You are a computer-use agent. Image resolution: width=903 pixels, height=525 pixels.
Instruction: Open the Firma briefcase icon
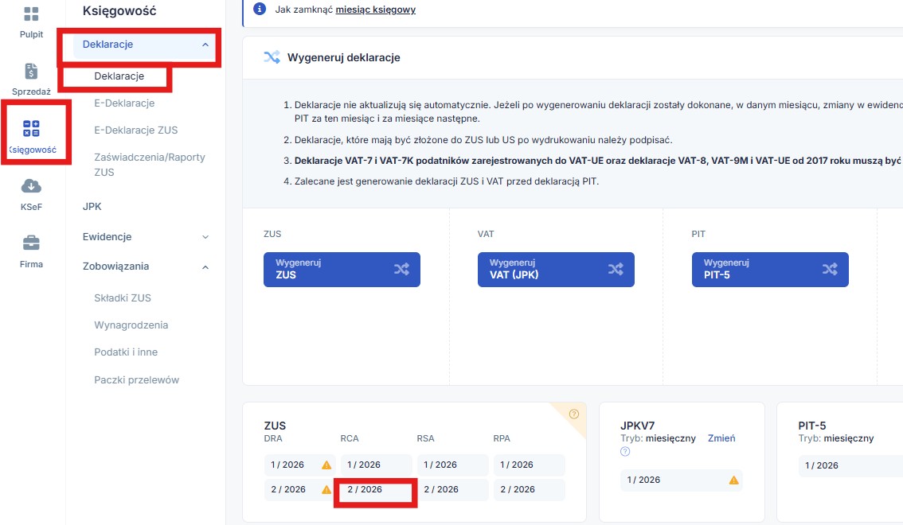coord(31,243)
